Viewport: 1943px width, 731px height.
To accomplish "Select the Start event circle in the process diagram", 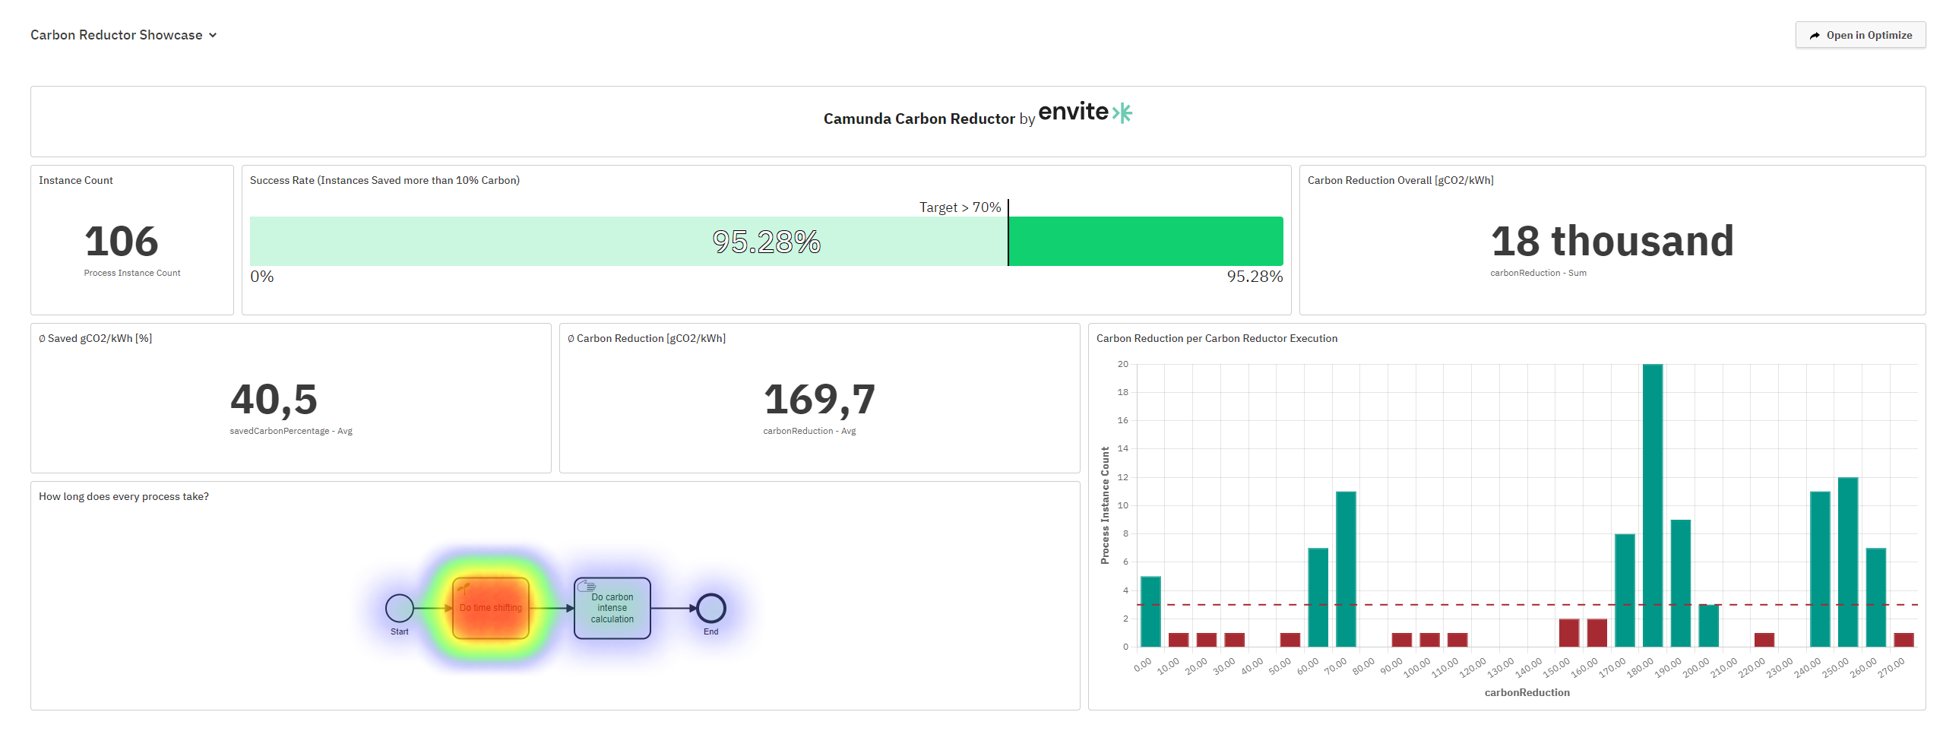I will pyautogui.click(x=399, y=608).
